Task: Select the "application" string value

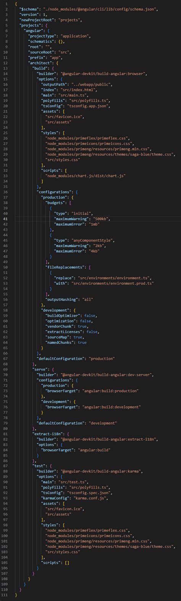Action: click(75, 36)
